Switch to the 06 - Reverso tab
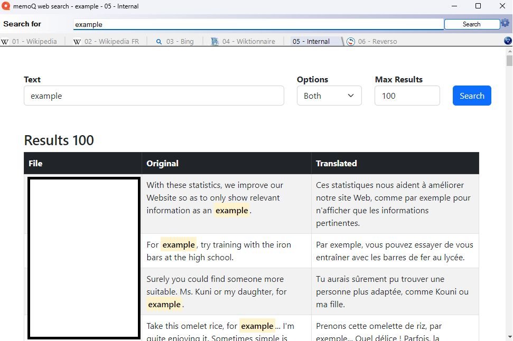The image size is (513, 341). pos(377,41)
